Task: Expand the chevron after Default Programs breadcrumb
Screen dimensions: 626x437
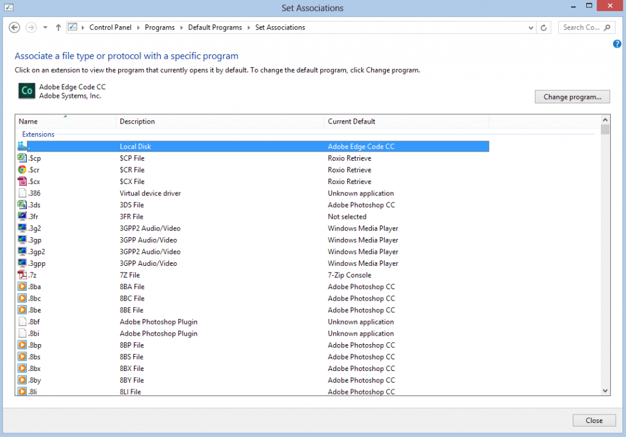Action: pyautogui.click(x=248, y=28)
